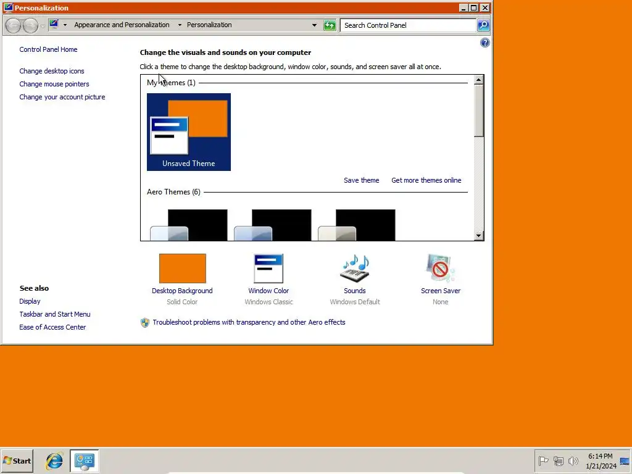Image resolution: width=632 pixels, height=474 pixels.
Task: Click Get more themes online link
Action: click(426, 180)
